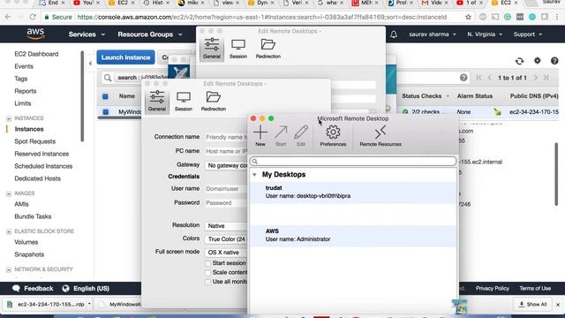Open the Gateway dropdown

pyautogui.click(x=226, y=165)
